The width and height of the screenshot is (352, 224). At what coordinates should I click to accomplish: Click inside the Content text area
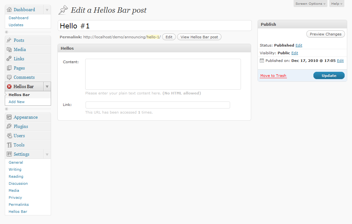pos(163,74)
